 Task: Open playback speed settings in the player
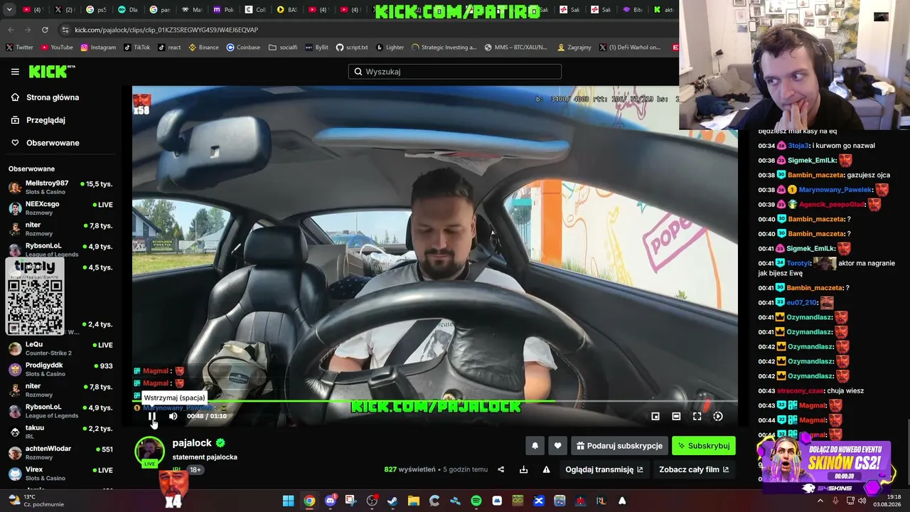718,417
